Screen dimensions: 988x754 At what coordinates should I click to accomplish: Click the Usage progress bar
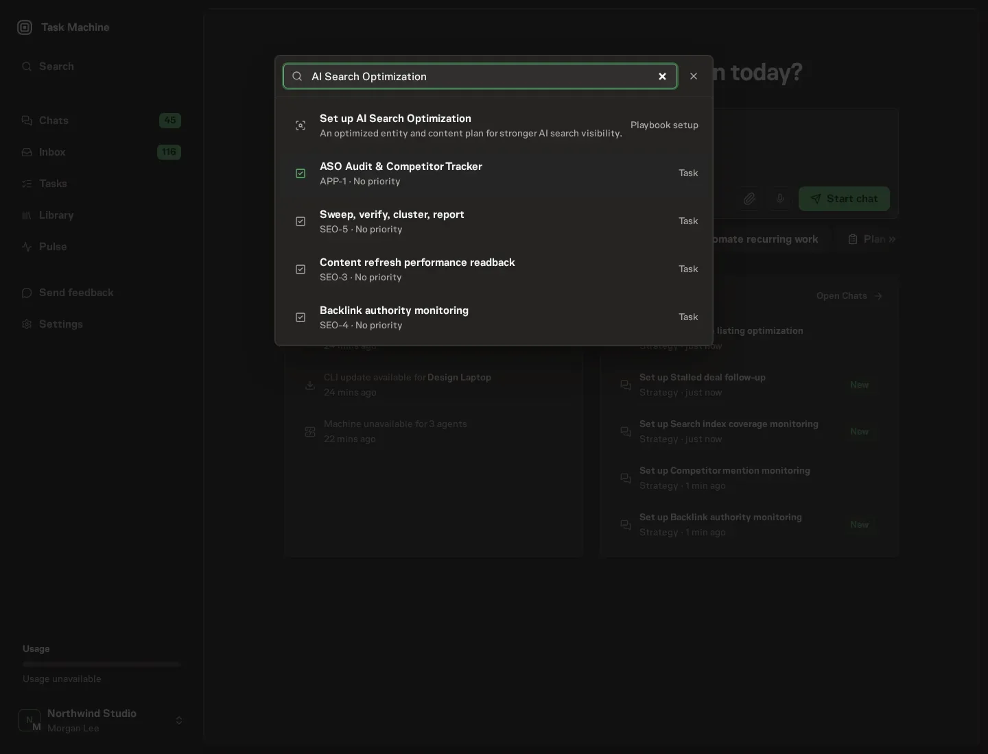coord(102,664)
